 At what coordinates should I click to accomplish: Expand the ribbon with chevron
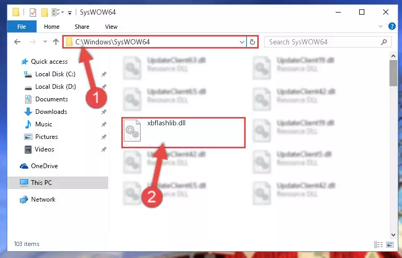point(381,26)
